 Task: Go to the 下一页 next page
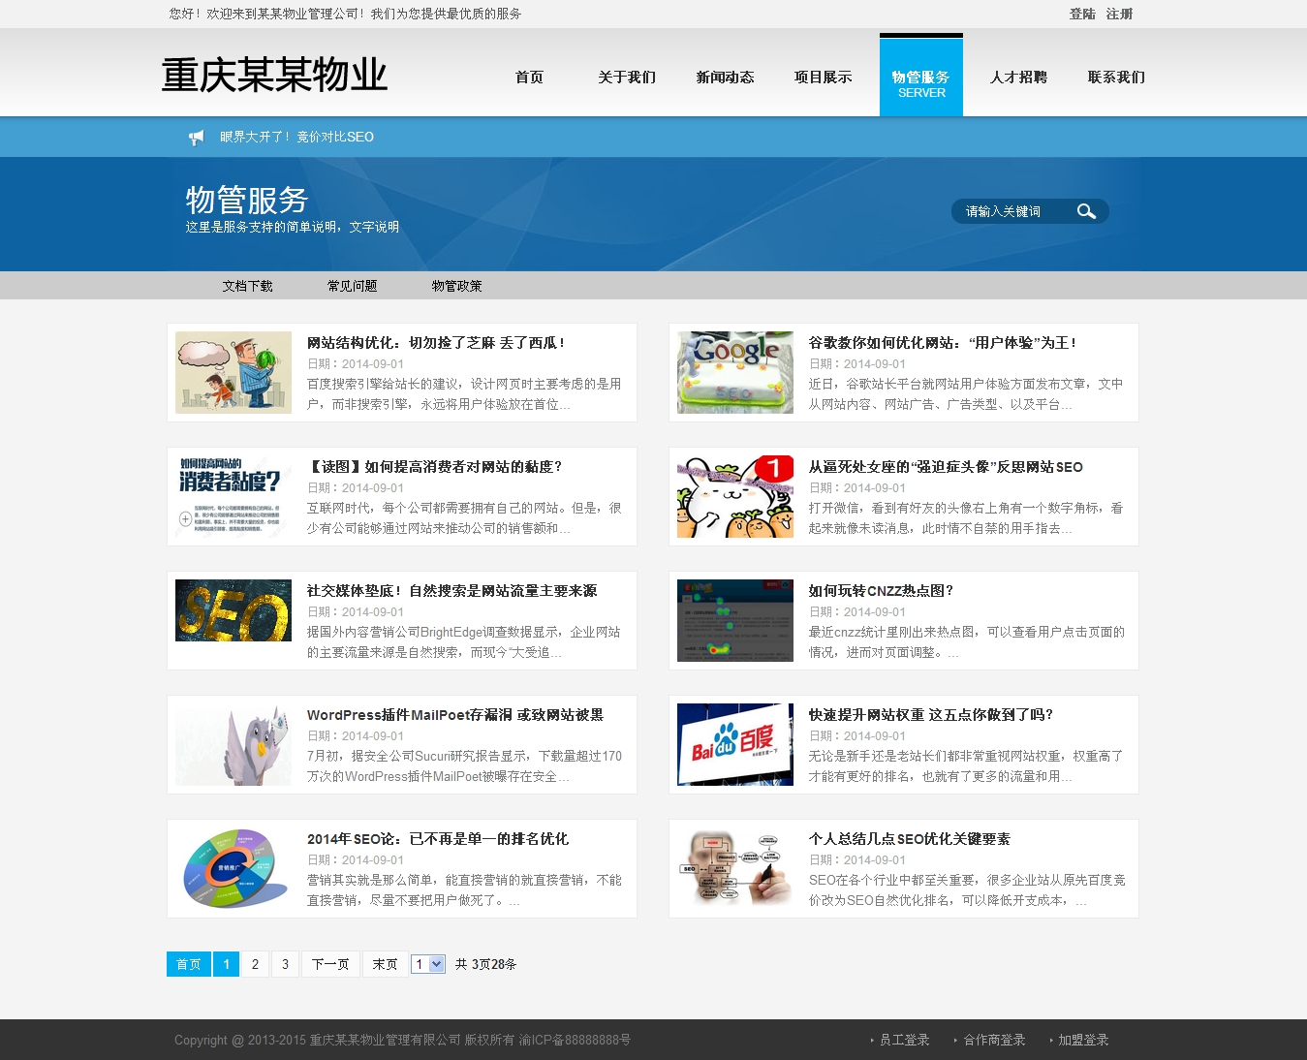[330, 964]
